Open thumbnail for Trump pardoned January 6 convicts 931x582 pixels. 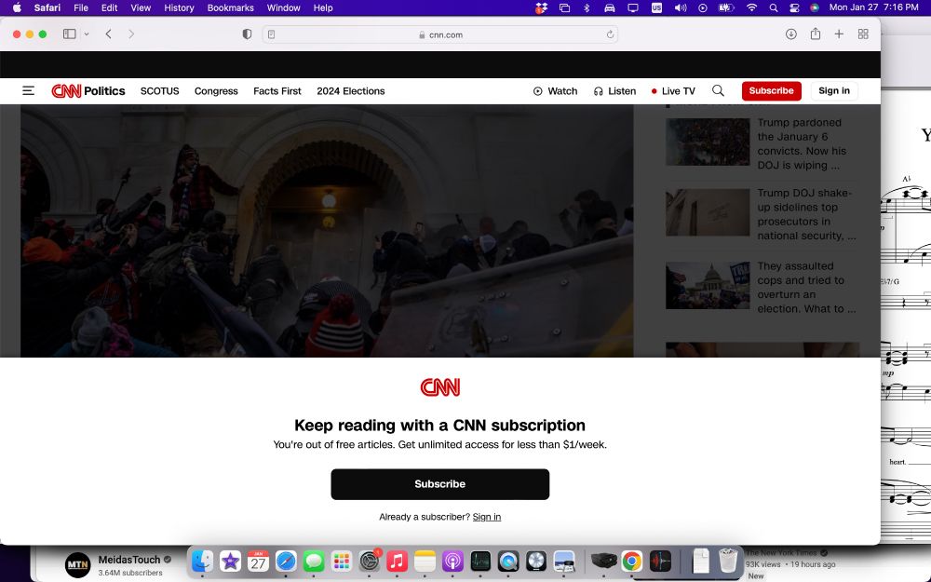[x=708, y=142]
